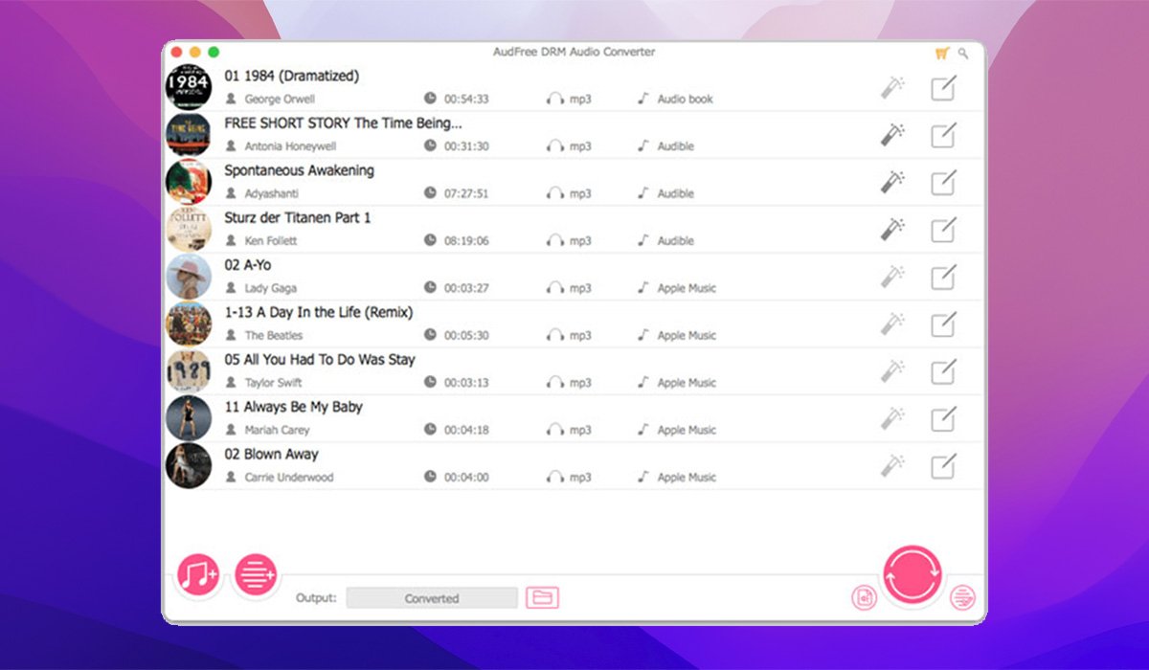Click the pink Add Audiobooks list button
Screen dimensions: 1149x670
(256, 575)
